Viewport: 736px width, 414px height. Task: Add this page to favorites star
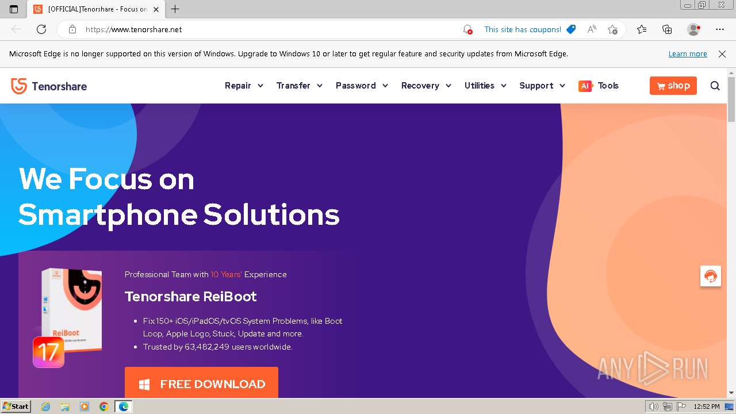point(612,29)
